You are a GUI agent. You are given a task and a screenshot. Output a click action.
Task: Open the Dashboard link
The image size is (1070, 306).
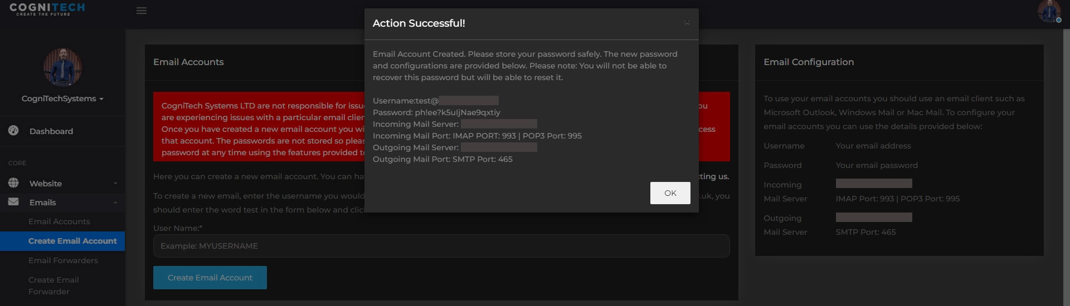[x=51, y=131]
